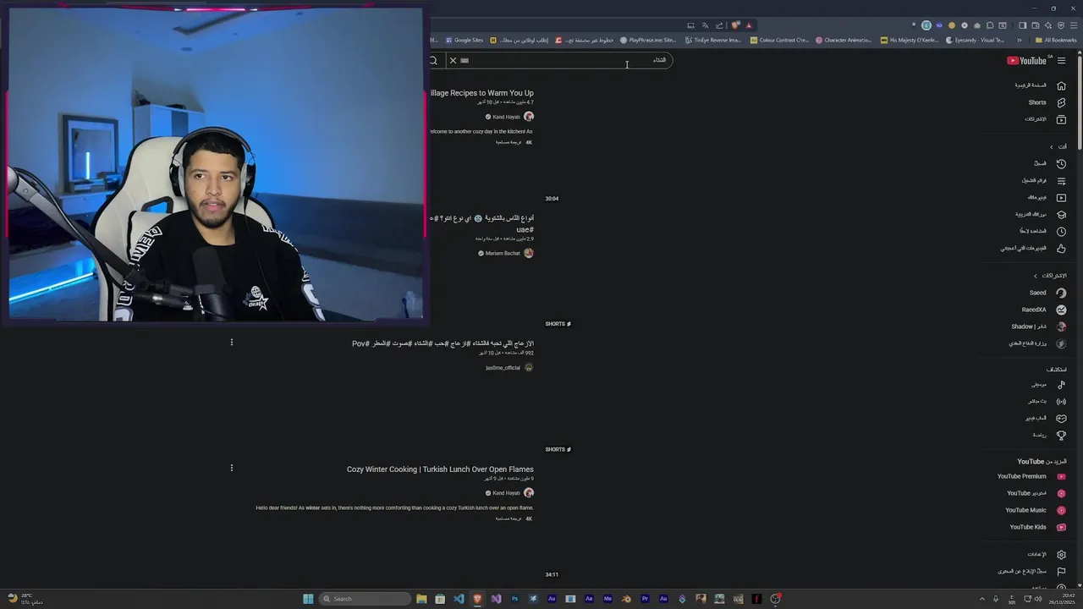1083x609 pixels.
Task: Open File Explorer from taskbar
Action: pyautogui.click(x=421, y=599)
